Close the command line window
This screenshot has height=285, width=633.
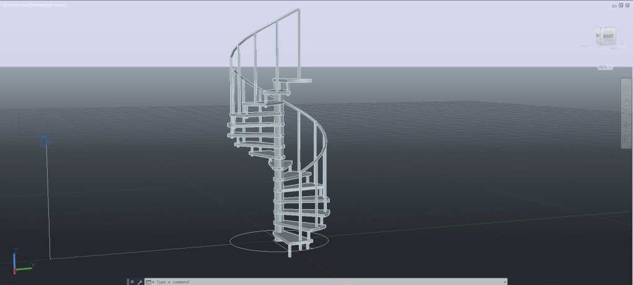point(132,282)
